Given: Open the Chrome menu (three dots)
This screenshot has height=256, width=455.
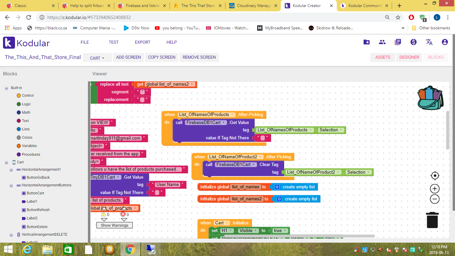Looking at the screenshot, I should [448, 17].
